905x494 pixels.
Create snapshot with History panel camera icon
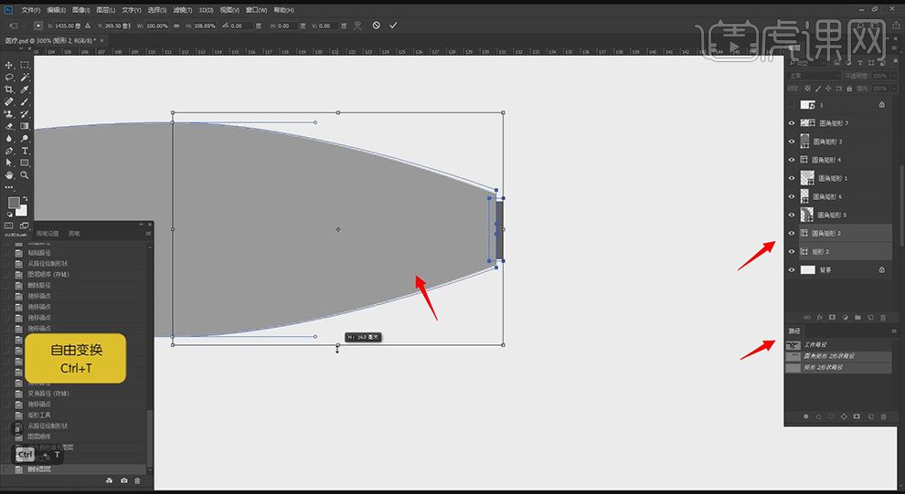coord(124,480)
